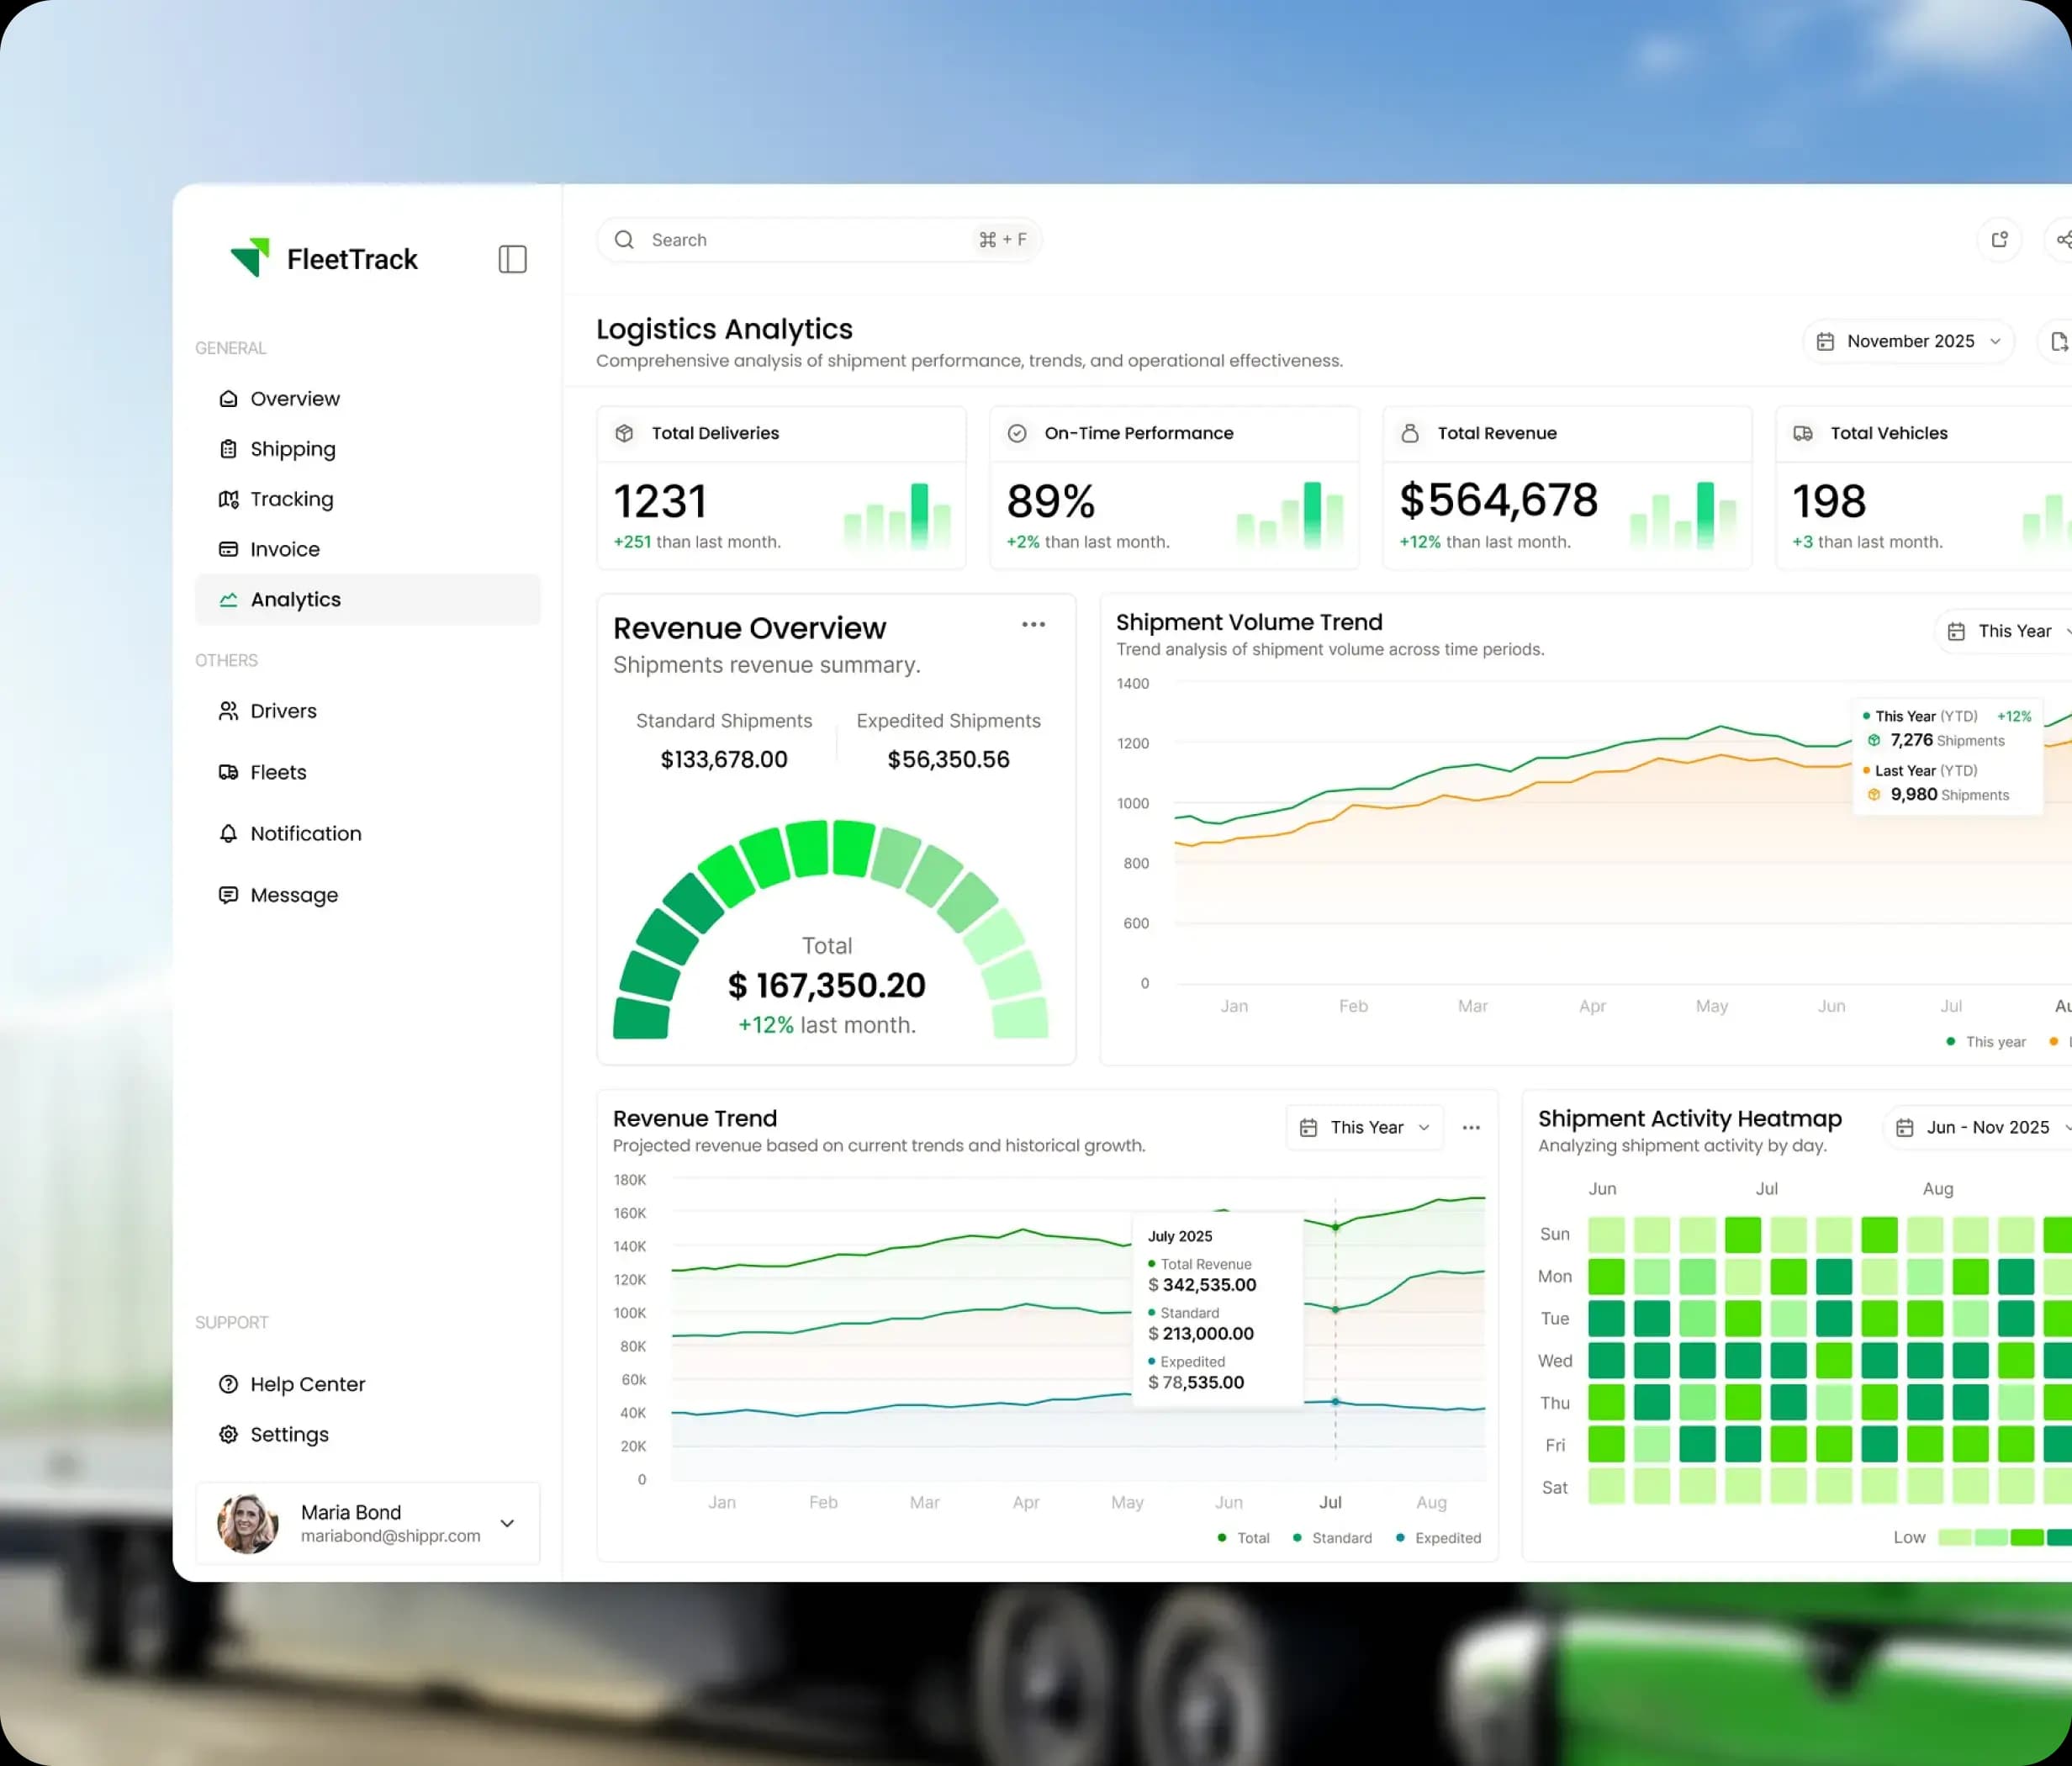Image resolution: width=2072 pixels, height=1766 pixels.
Task: Open Revenue Trend three-dot options
Action: point(1471,1127)
